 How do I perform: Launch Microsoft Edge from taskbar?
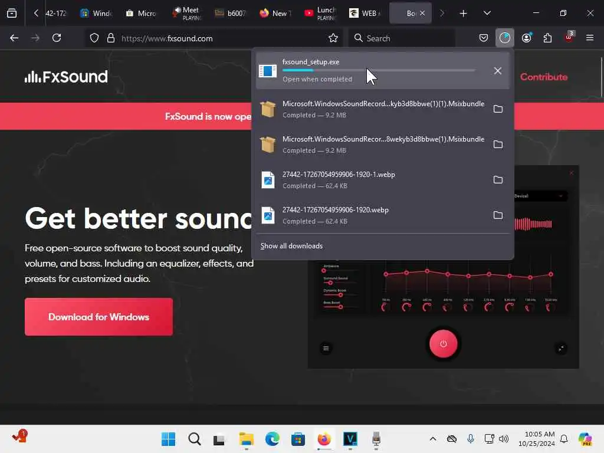[273, 439]
